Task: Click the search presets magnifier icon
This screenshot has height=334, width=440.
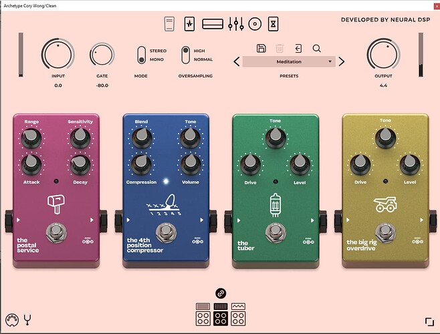Action: 316,48
